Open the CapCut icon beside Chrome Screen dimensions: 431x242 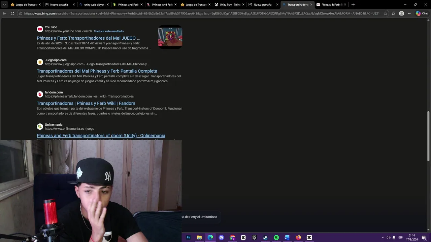click(243, 238)
